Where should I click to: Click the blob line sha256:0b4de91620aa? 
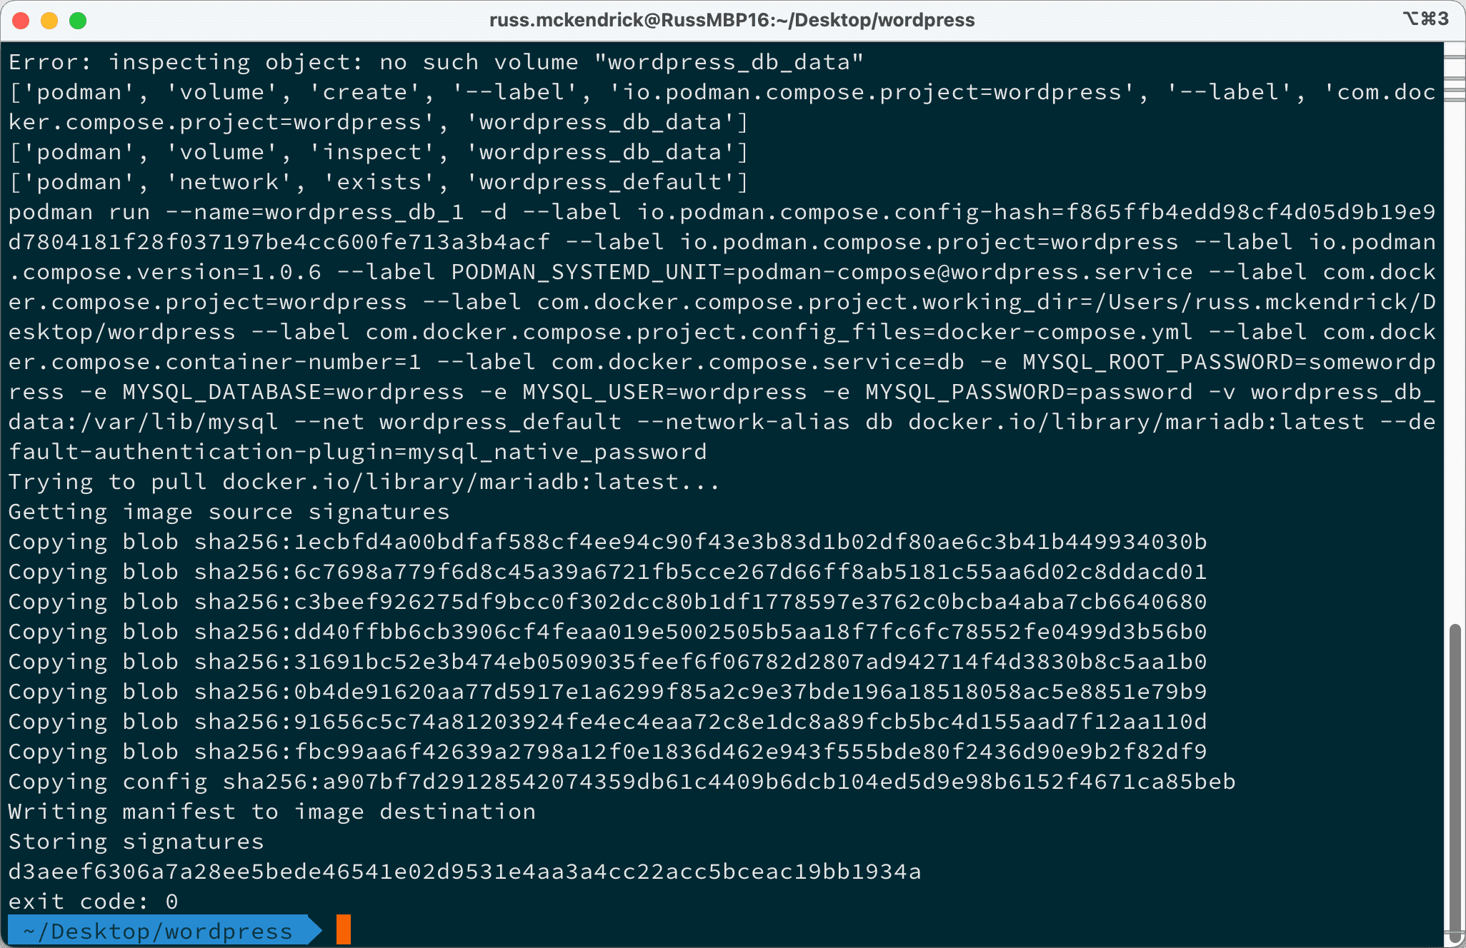pyautogui.click(x=608, y=691)
